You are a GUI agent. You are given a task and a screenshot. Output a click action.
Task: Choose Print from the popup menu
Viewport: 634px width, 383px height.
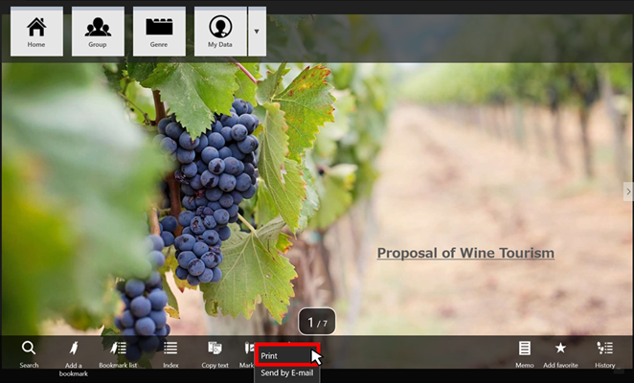click(x=287, y=356)
